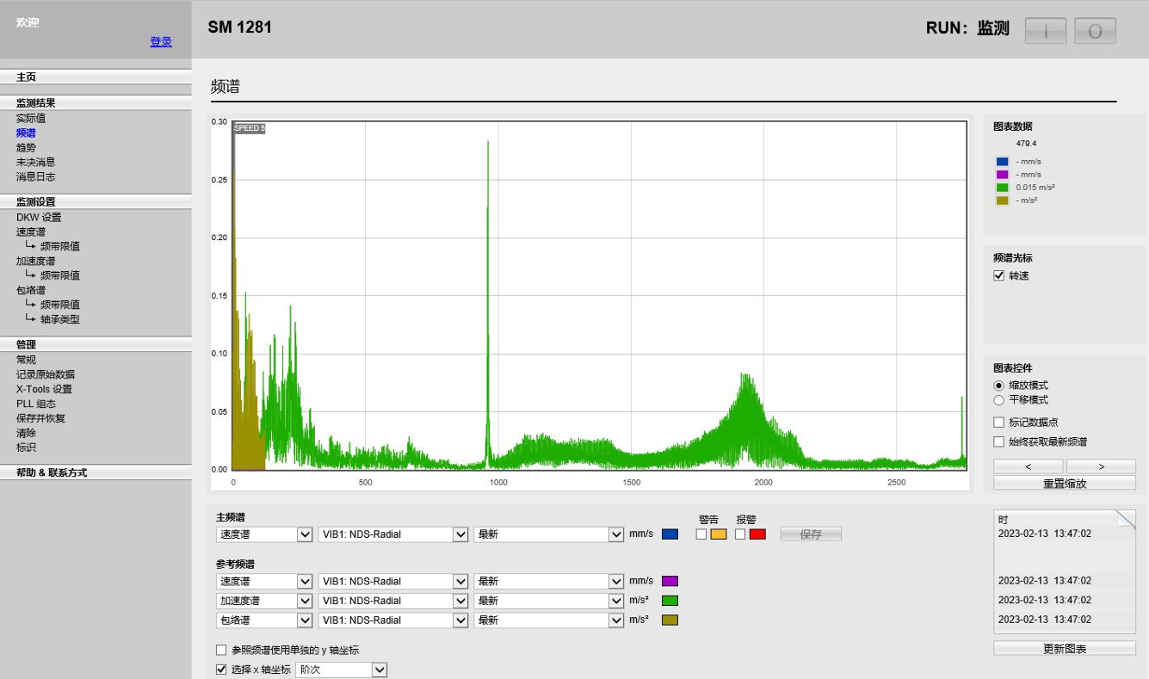Open the main spectrum type dropdown 速度谱
The image size is (1149, 679).
pyautogui.click(x=264, y=534)
